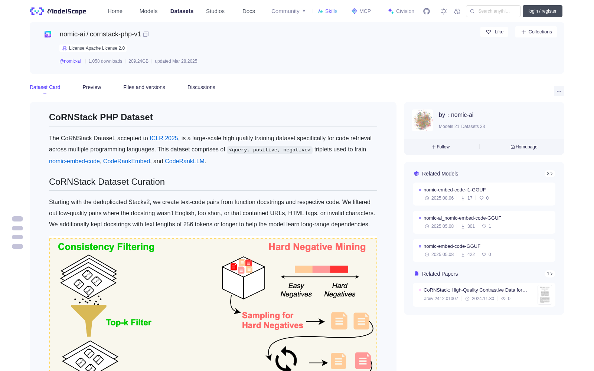Add dataset to Collections
This screenshot has height=371, width=594.
(536, 32)
